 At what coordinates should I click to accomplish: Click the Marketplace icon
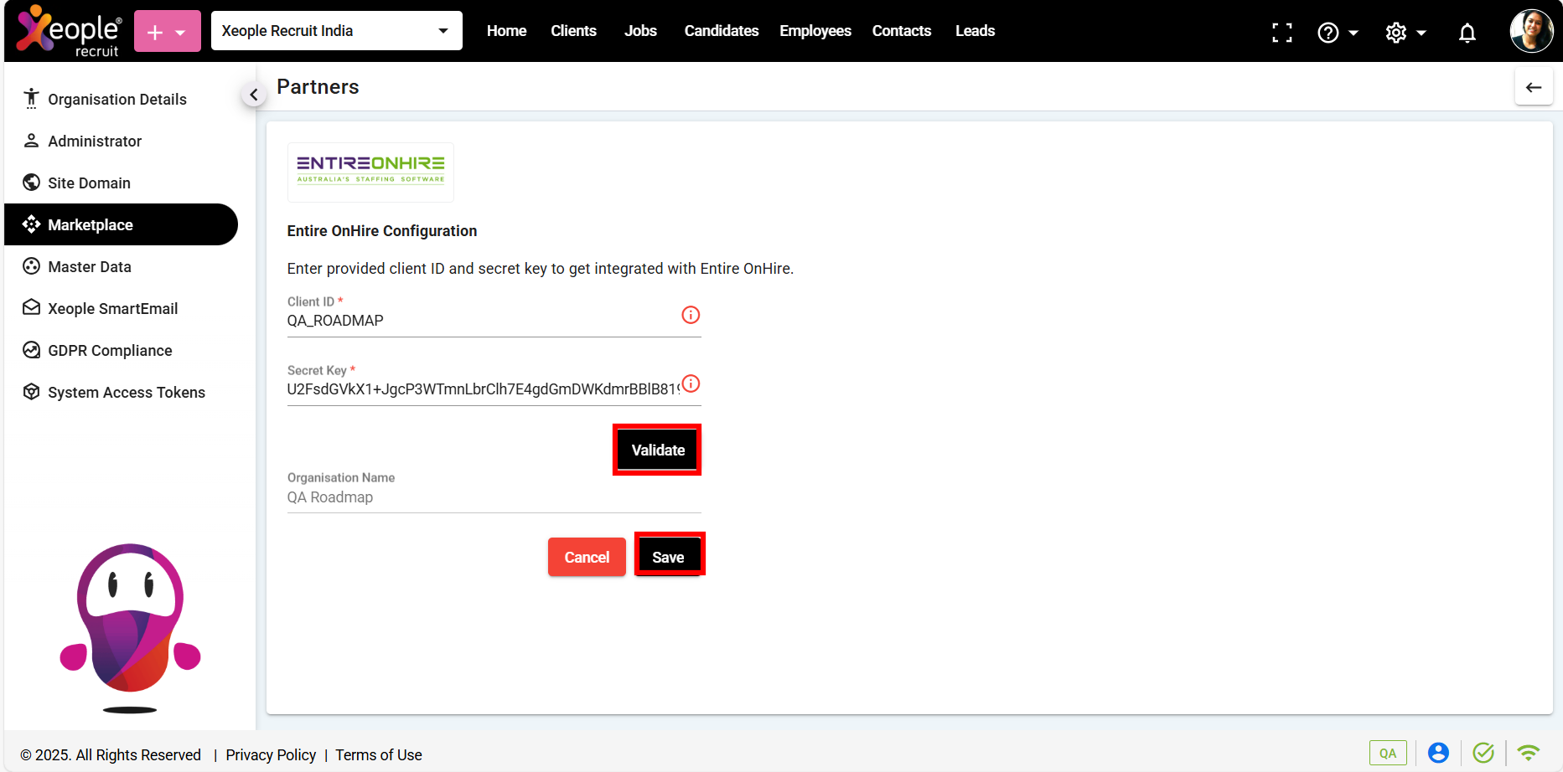31,224
